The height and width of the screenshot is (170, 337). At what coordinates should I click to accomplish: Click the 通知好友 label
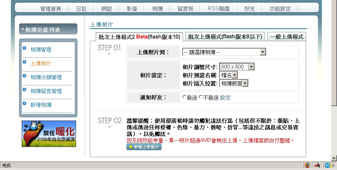pyautogui.click(x=153, y=97)
